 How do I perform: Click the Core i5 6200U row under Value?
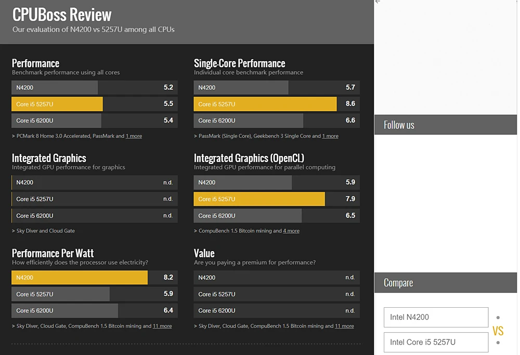276,310
